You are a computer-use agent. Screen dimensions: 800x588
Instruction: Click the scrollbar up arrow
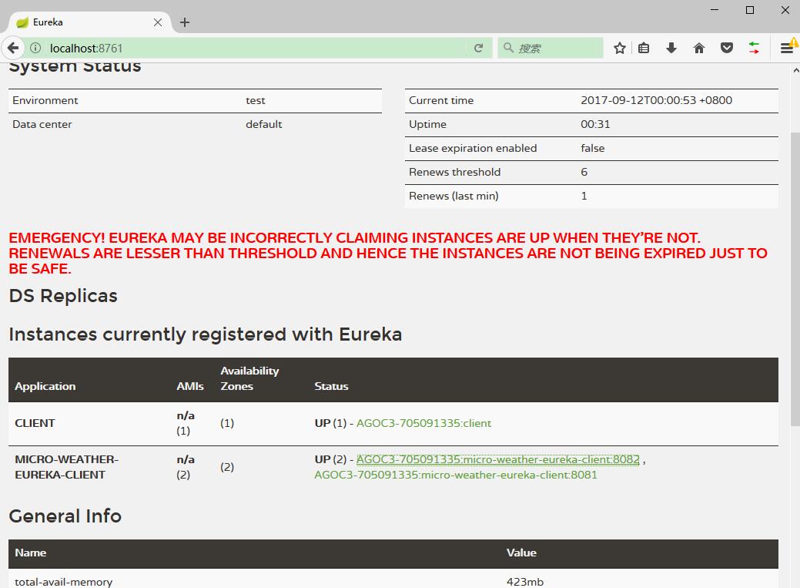pyautogui.click(x=794, y=70)
